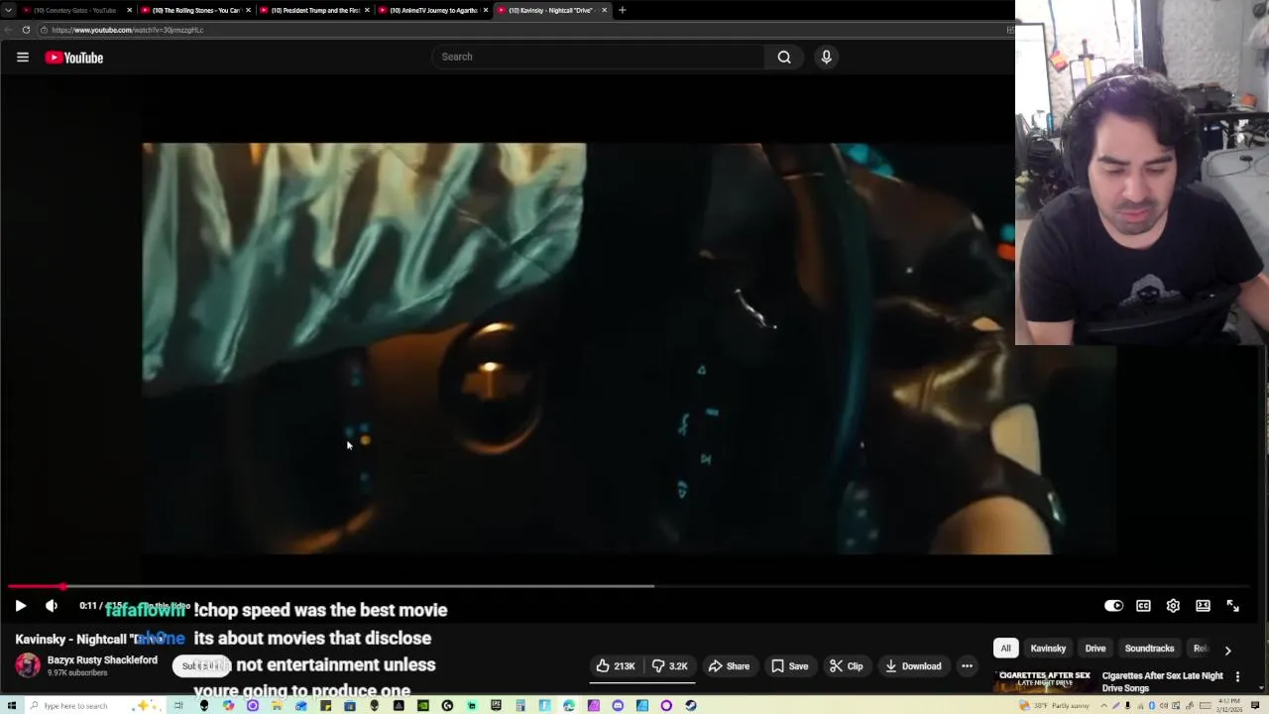Create a Clip of the video
The image size is (1269, 714).
tap(846, 666)
